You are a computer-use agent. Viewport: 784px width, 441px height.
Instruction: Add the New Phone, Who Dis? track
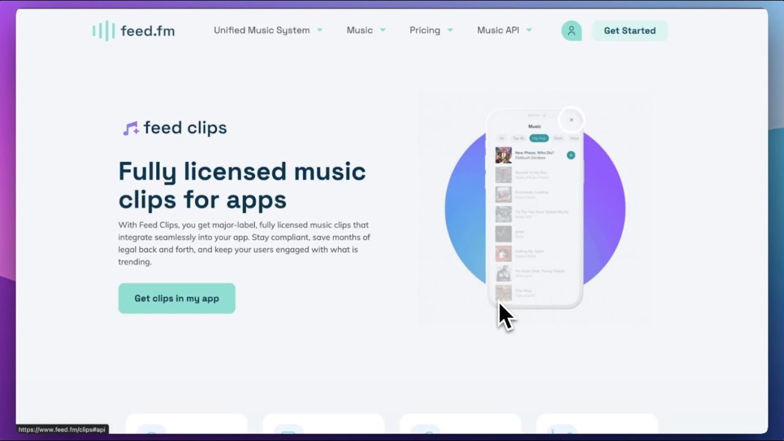tap(571, 156)
